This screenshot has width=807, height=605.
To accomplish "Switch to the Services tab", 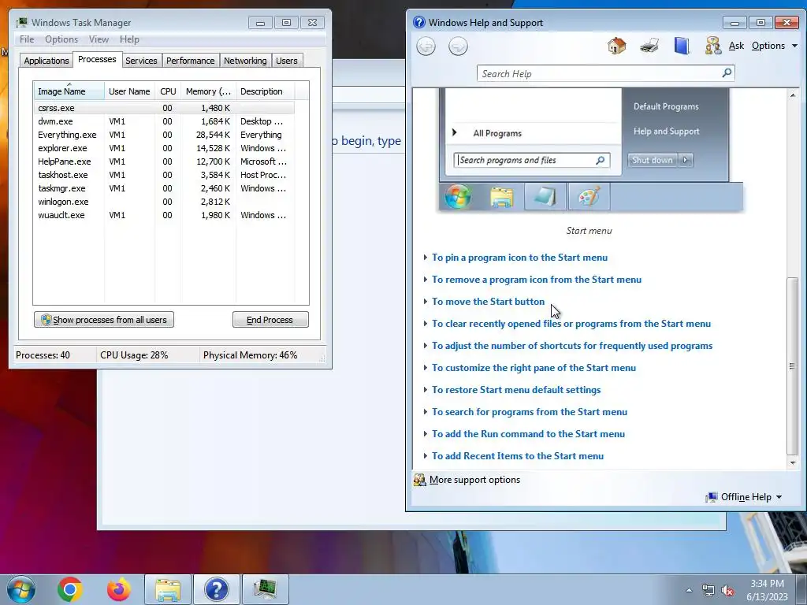I will pos(141,61).
